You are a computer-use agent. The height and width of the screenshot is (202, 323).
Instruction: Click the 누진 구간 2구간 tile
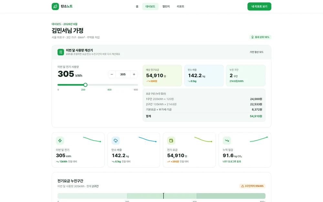click(246, 75)
